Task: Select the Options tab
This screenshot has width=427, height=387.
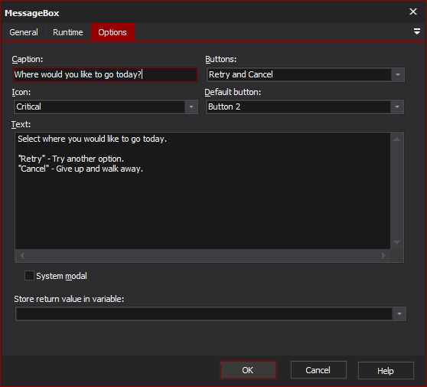Action: click(x=112, y=32)
